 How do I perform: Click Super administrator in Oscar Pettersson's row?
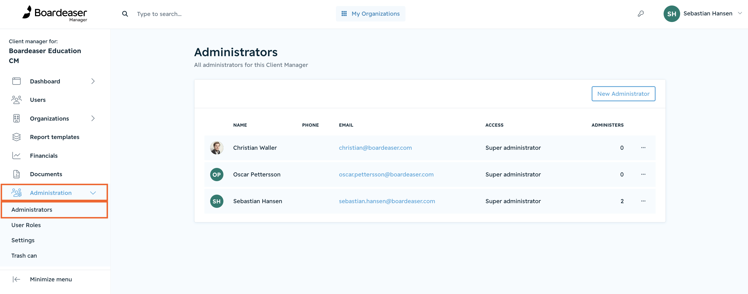point(513,175)
